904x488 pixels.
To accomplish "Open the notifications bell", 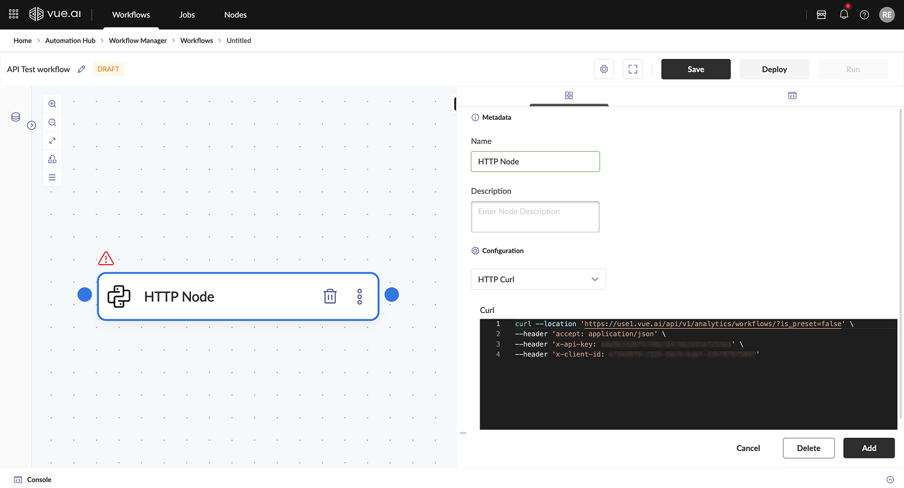I will click(844, 14).
